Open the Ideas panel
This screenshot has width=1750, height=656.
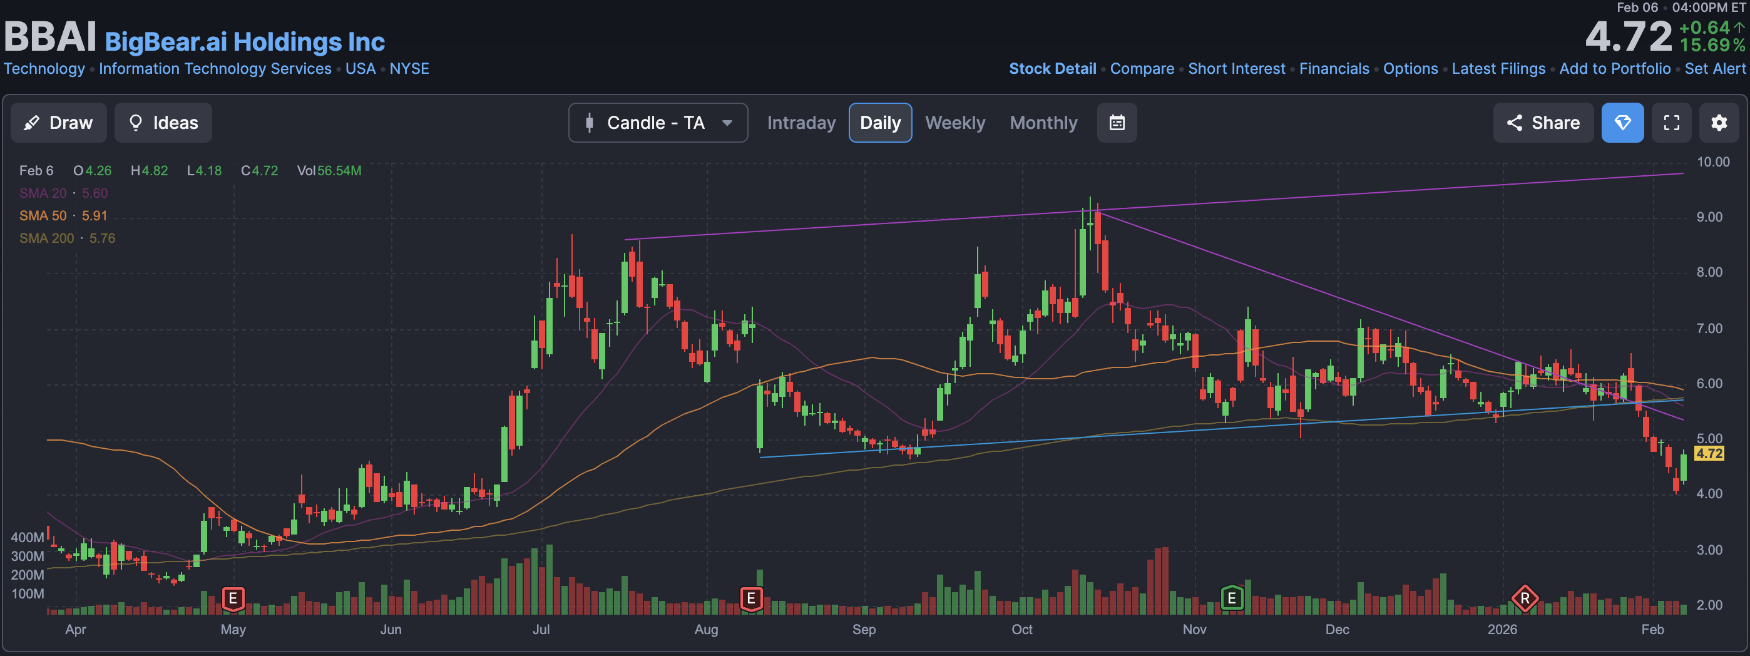click(x=163, y=123)
